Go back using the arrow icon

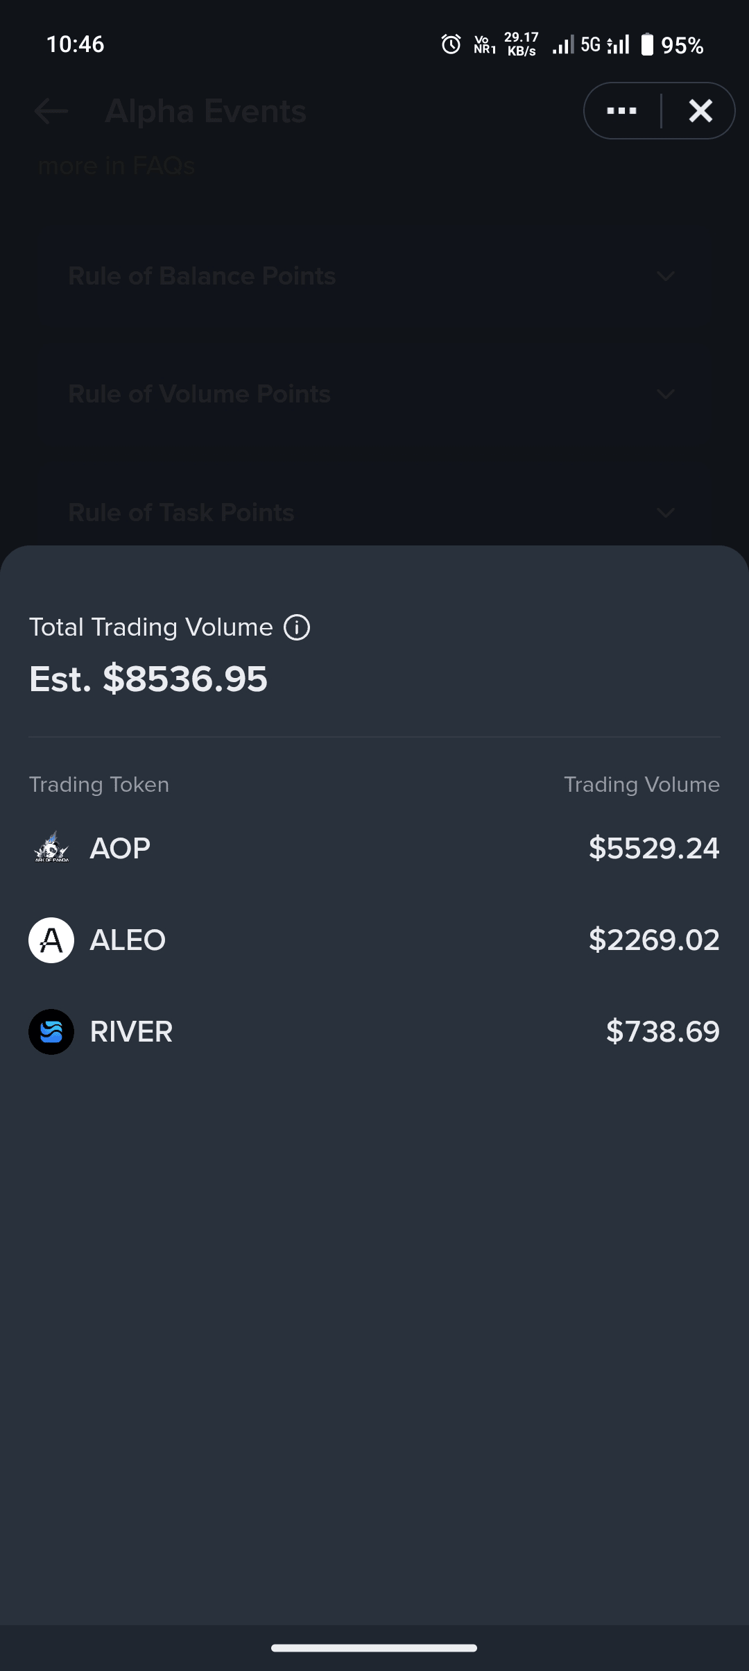pyautogui.click(x=51, y=111)
